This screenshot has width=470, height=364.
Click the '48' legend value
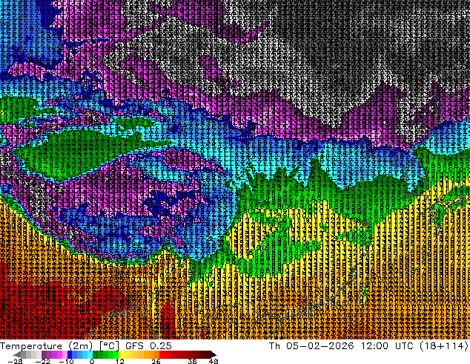pyautogui.click(x=214, y=361)
